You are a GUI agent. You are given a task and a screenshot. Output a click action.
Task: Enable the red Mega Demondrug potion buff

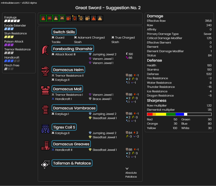(75, 18)
